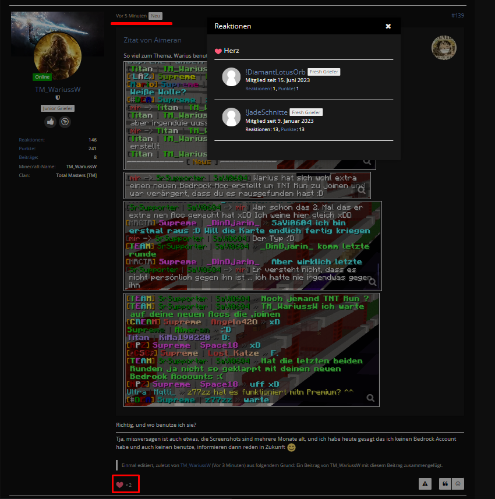Click the Fresh Griefer badge beside !JadeSchnitte

[x=306, y=112]
